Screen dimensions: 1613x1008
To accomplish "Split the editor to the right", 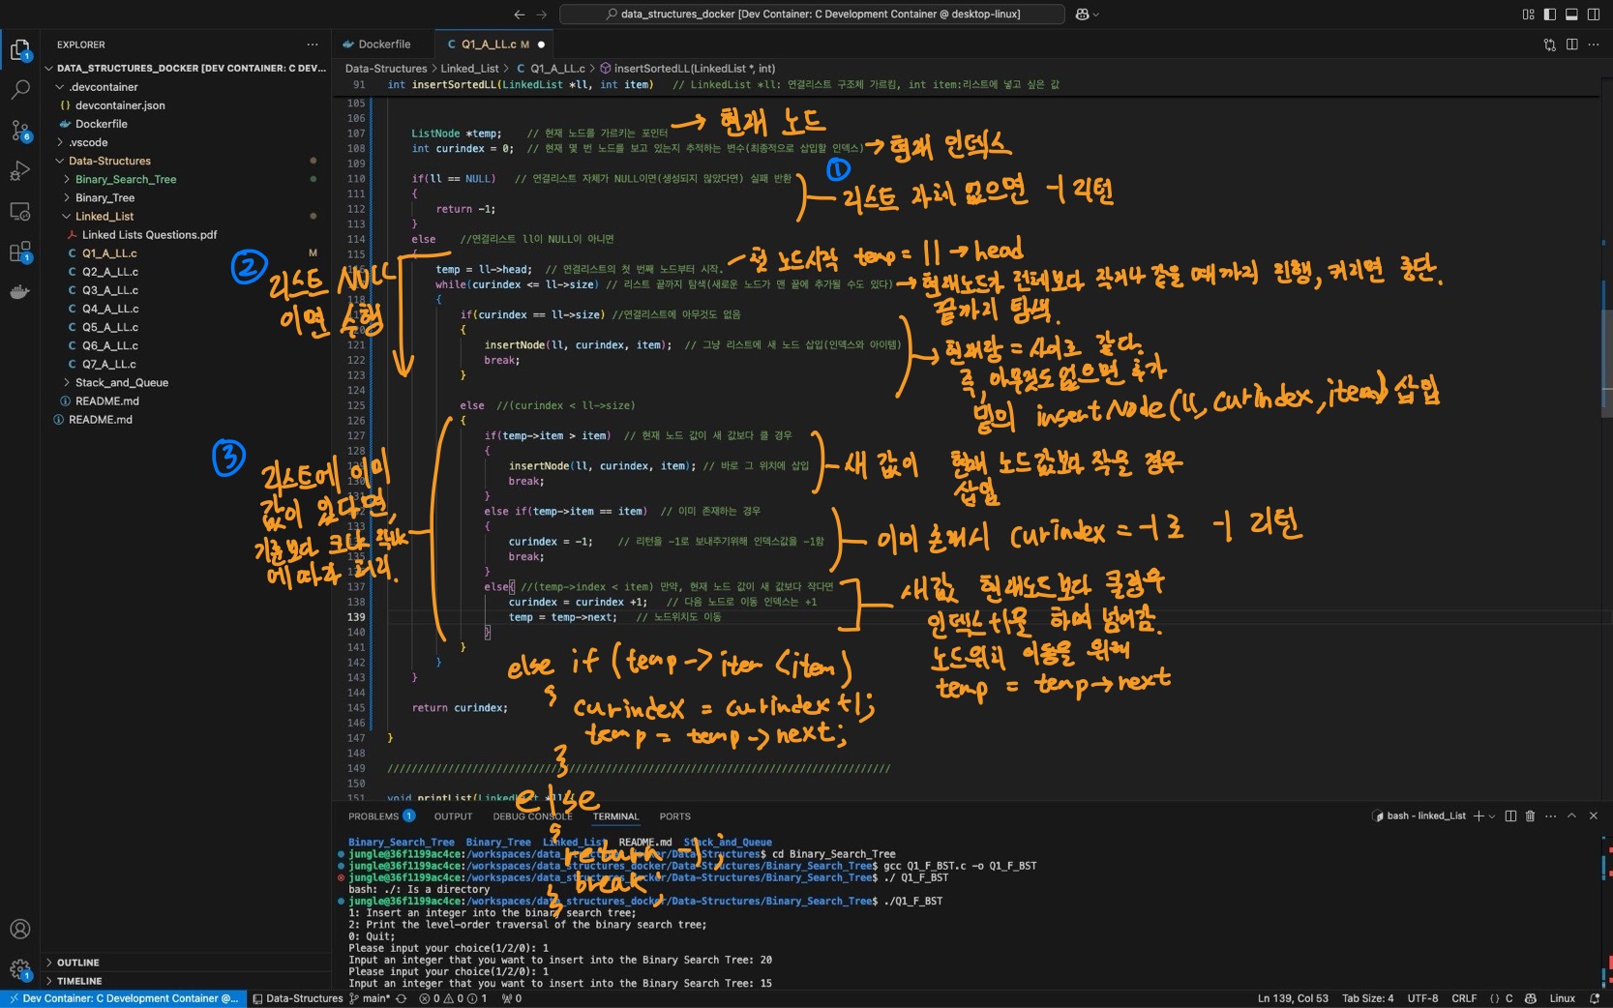I will point(1571,44).
